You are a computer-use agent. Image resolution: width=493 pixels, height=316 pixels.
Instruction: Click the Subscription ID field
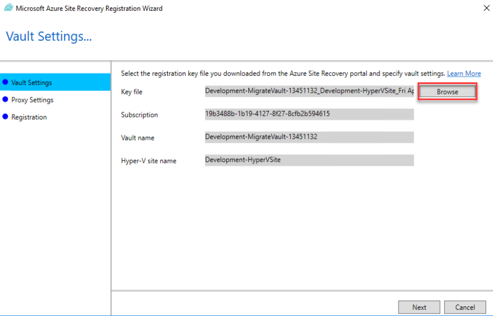click(309, 114)
